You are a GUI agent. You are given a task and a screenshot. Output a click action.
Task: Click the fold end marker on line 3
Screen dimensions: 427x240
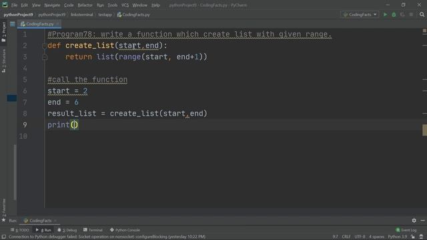[45, 57]
